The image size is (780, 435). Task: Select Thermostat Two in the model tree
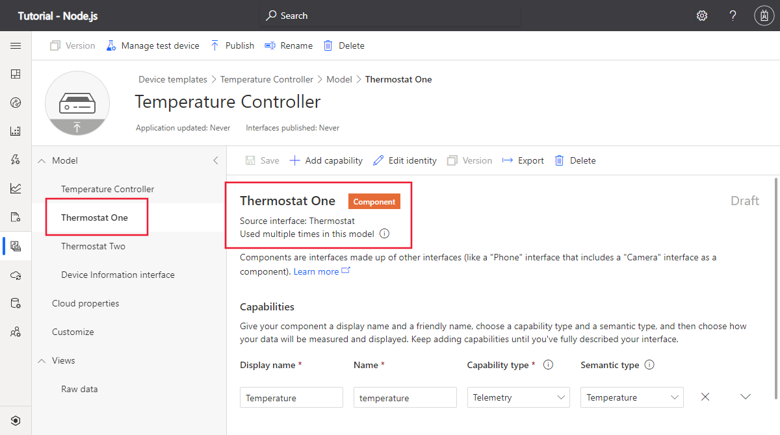[94, 246]
